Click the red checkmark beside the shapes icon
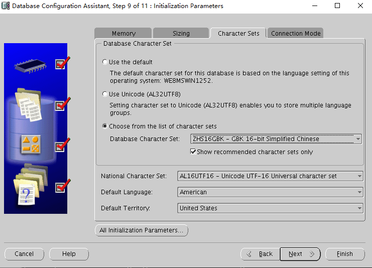Screen dimensions: 372x268 (62, 145)
